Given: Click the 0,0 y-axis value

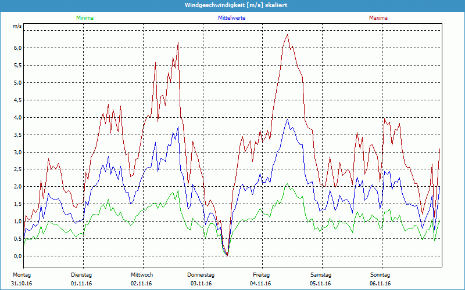Looking at the screenshot, I should 18,256.
